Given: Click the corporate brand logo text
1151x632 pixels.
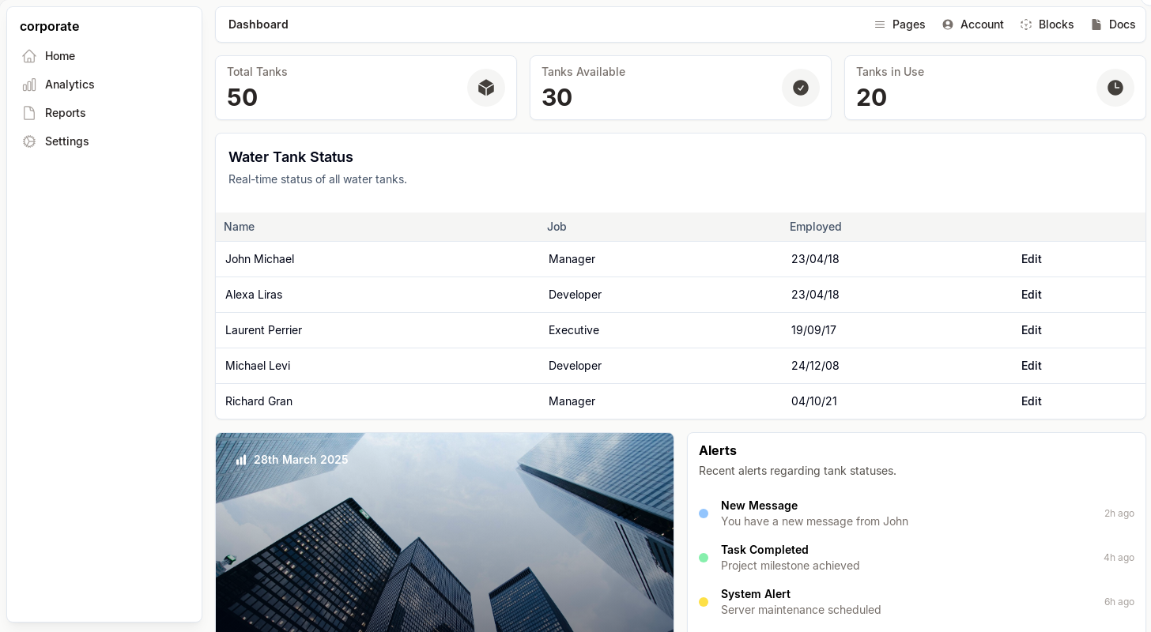Looking at the screenshot, I should click(50, 26).
